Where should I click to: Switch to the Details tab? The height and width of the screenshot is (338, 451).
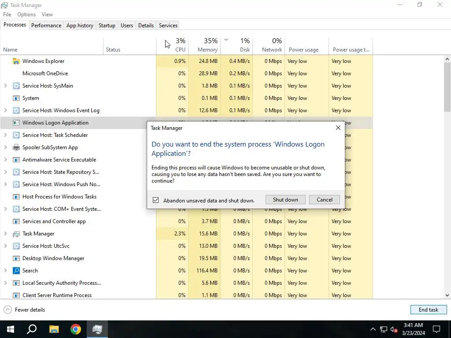click(x=146, y=25)
